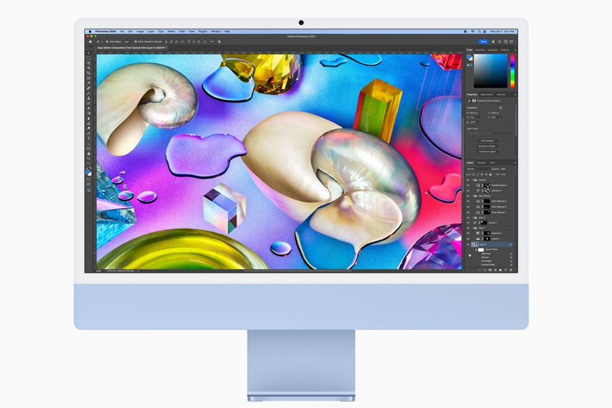Enable Show Transform Controls checkbox
Viewport: 612px width, 408px height.
135,41
